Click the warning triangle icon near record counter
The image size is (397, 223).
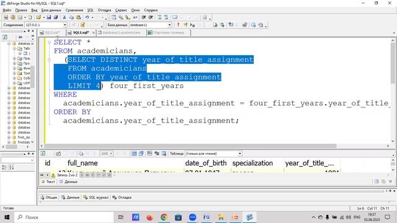click(x=53, y=175)
